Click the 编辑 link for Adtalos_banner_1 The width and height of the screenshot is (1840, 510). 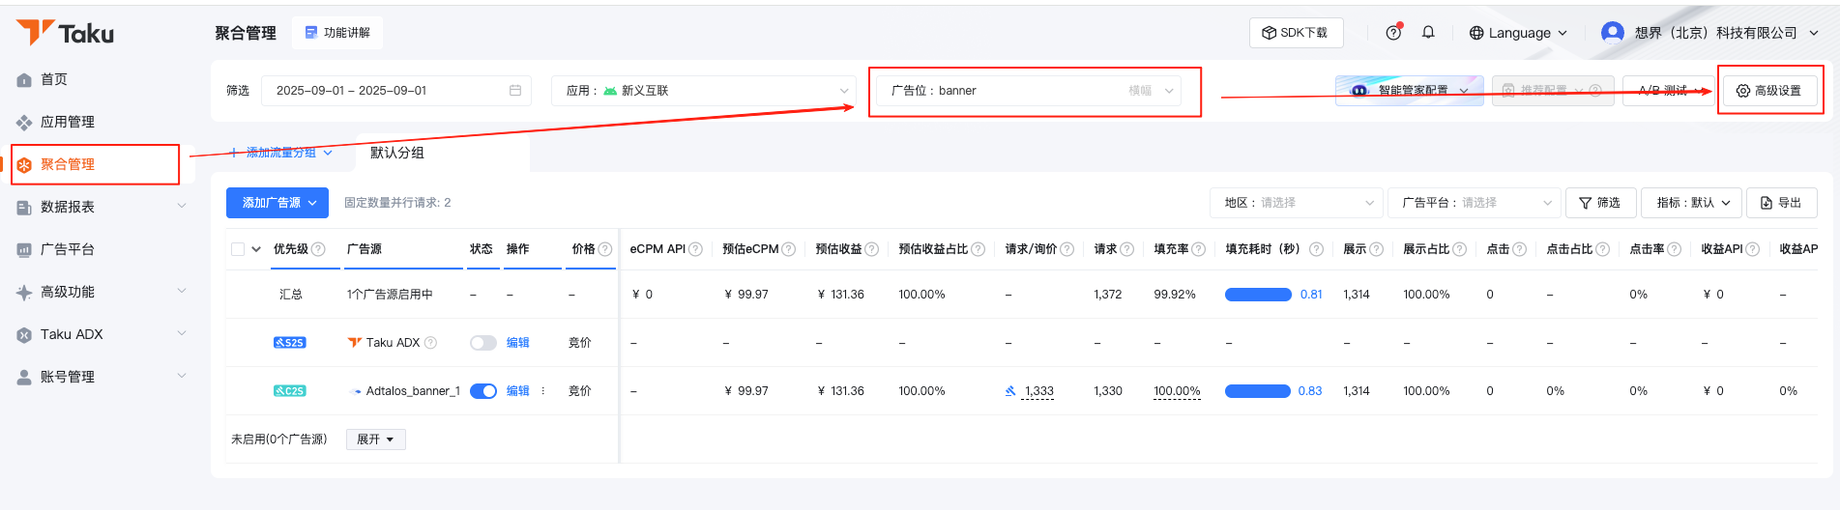click(518, 391)
